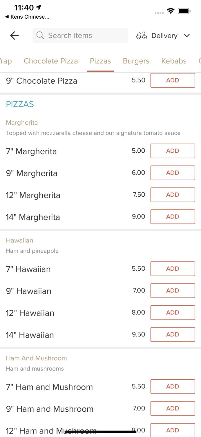Focus the Search items field
The height and width of the screenshot is (437, 201).
(x=84, y=36)
